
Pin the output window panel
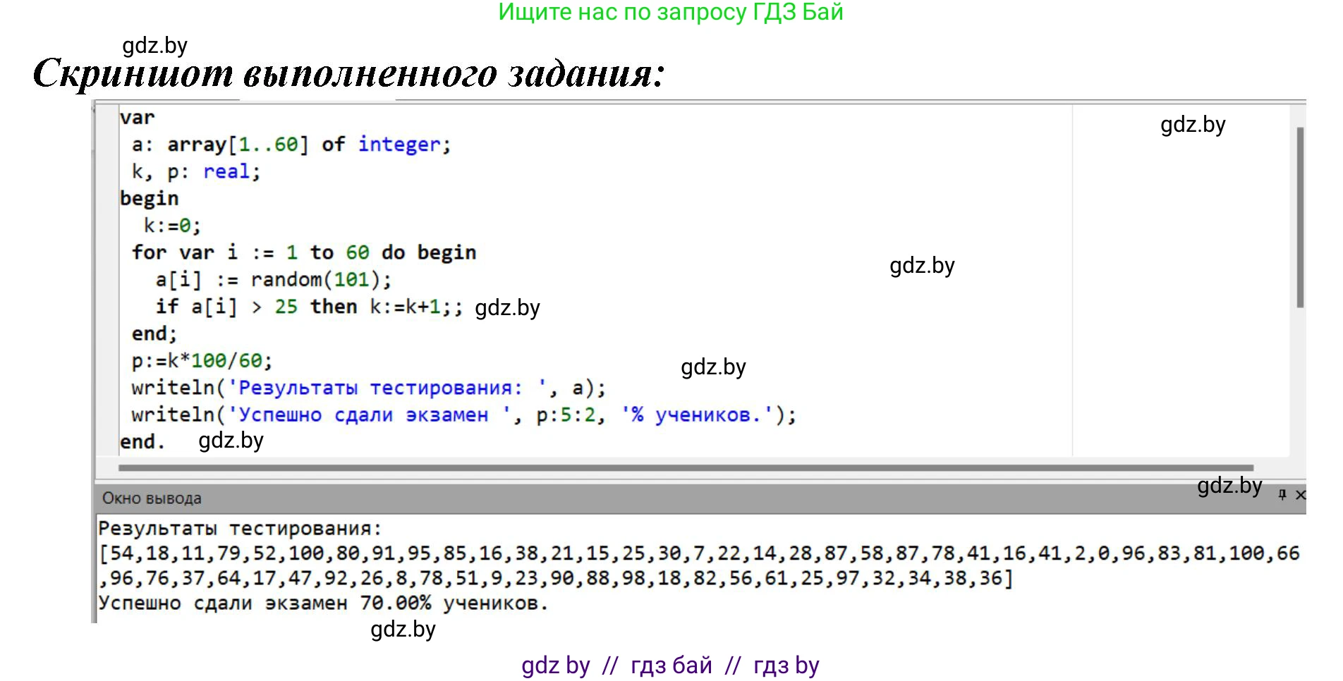pos(1282,495)
